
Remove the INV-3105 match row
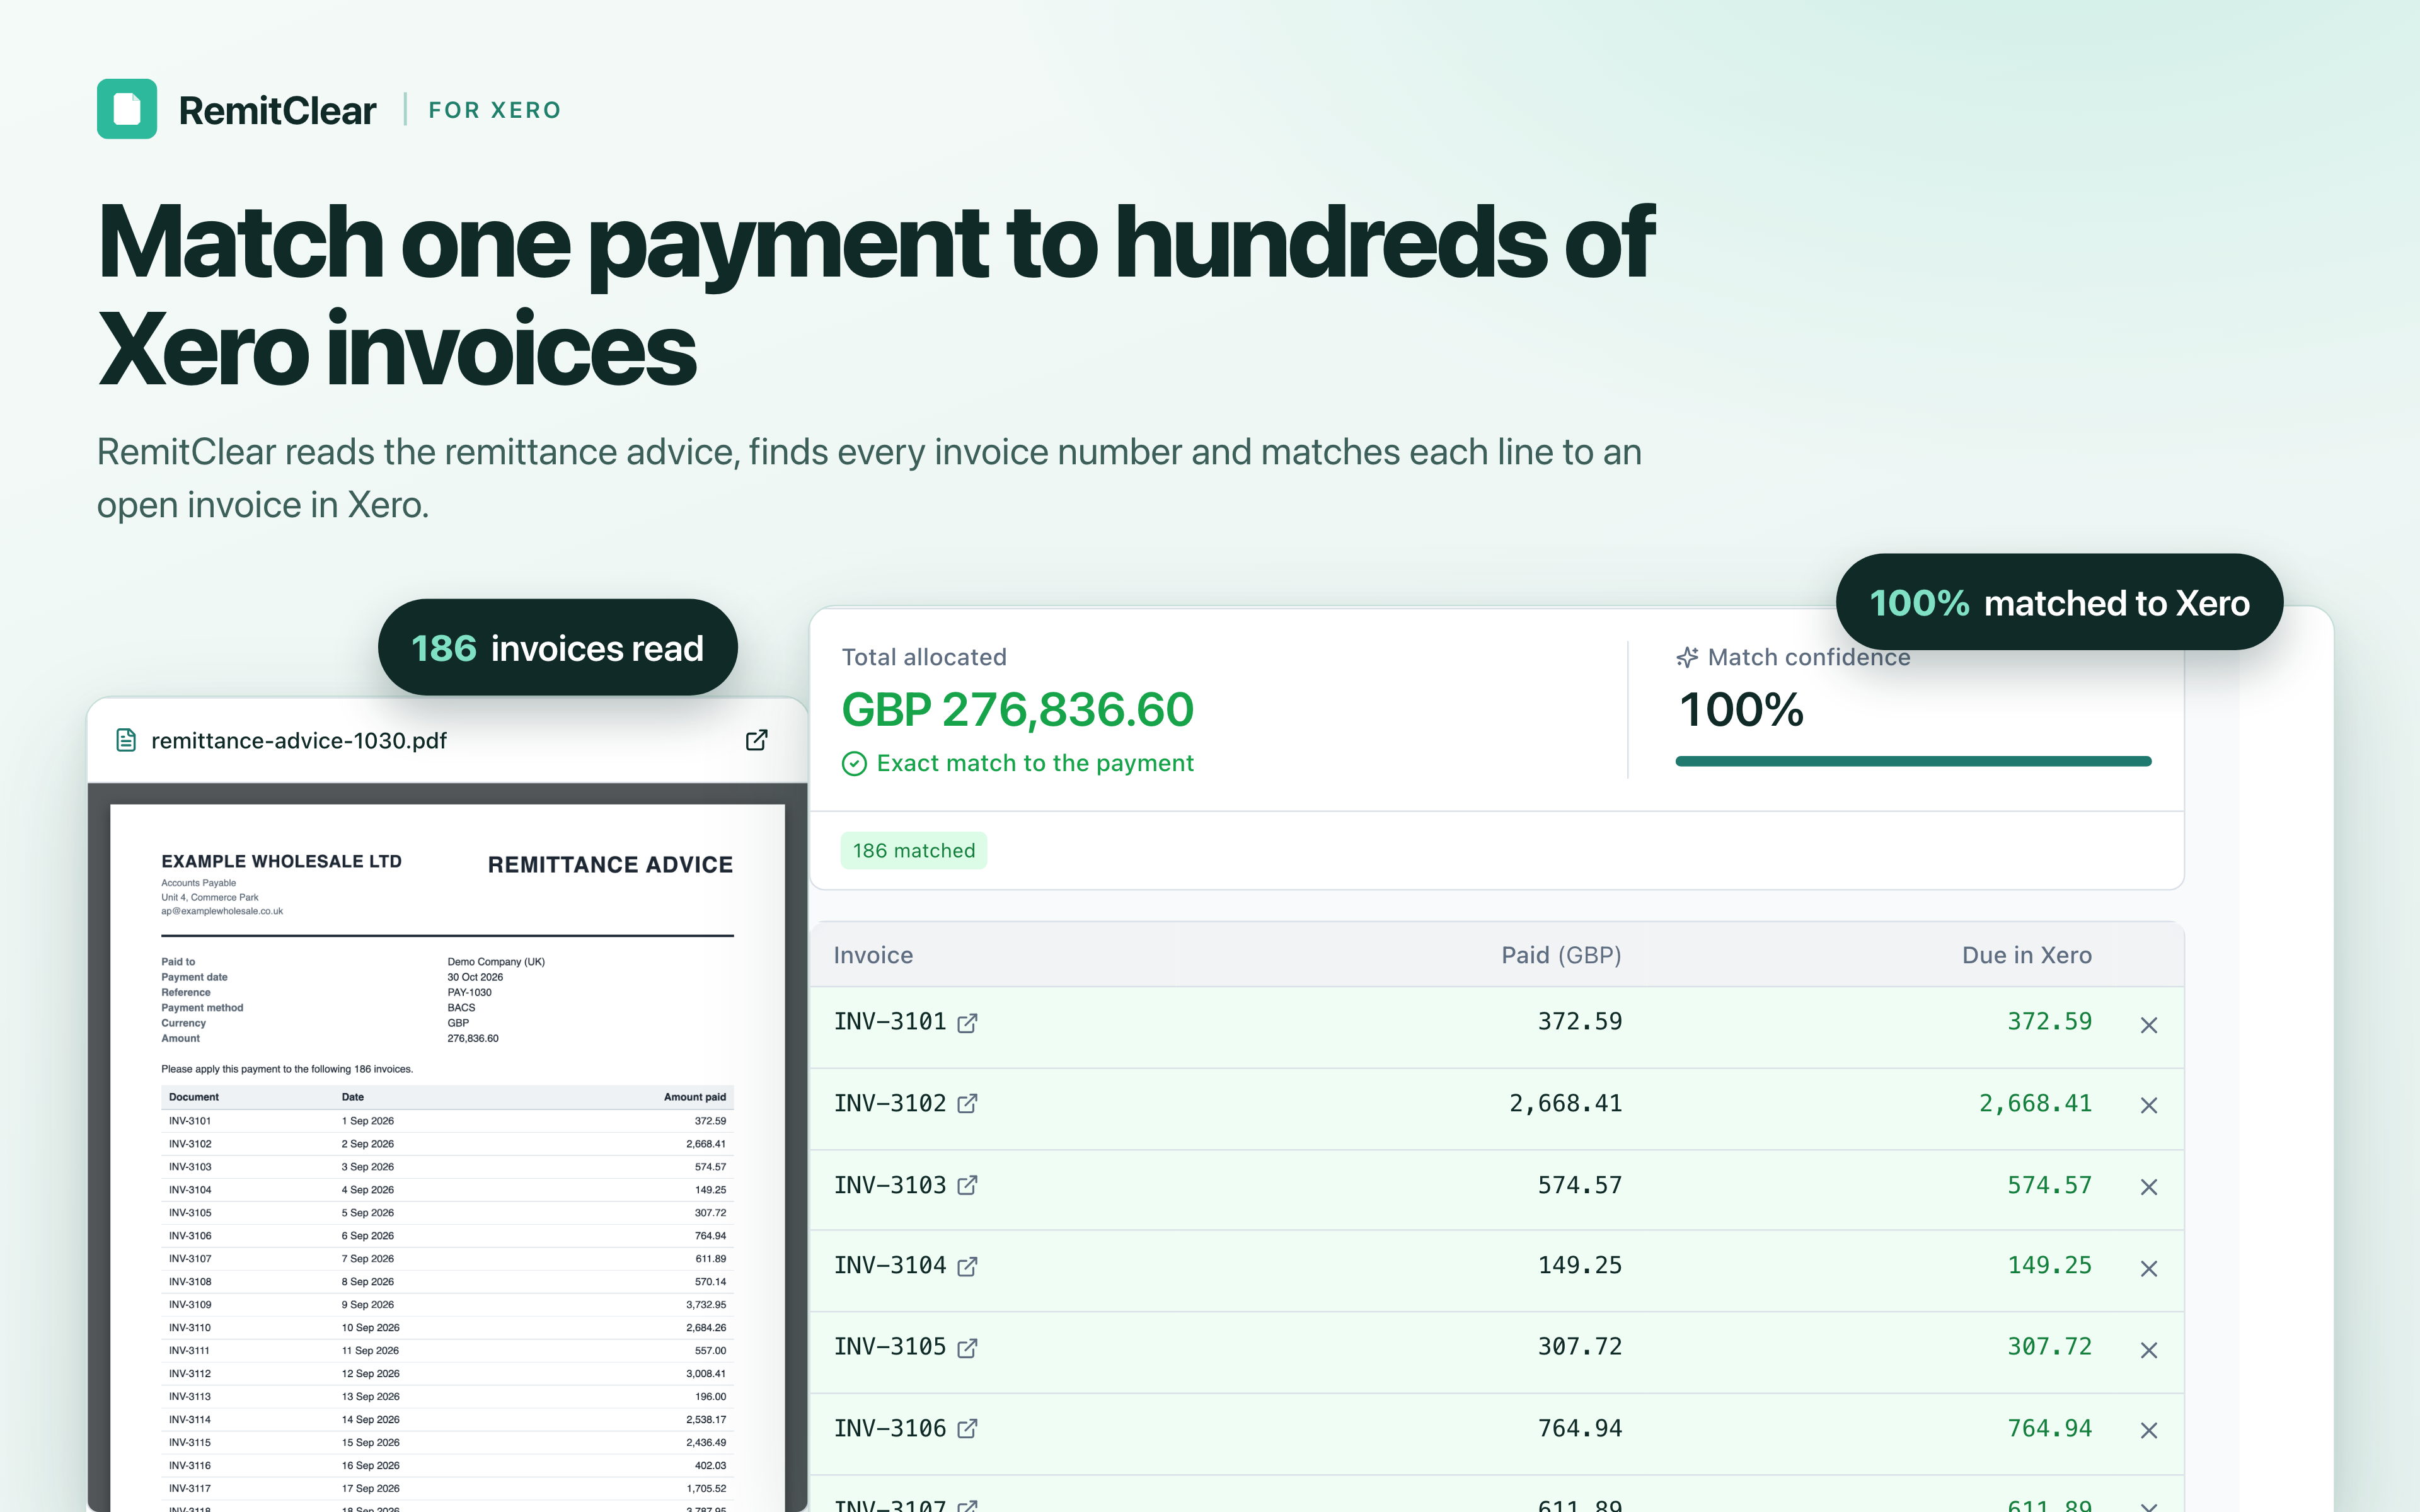coord(2148,1350)
